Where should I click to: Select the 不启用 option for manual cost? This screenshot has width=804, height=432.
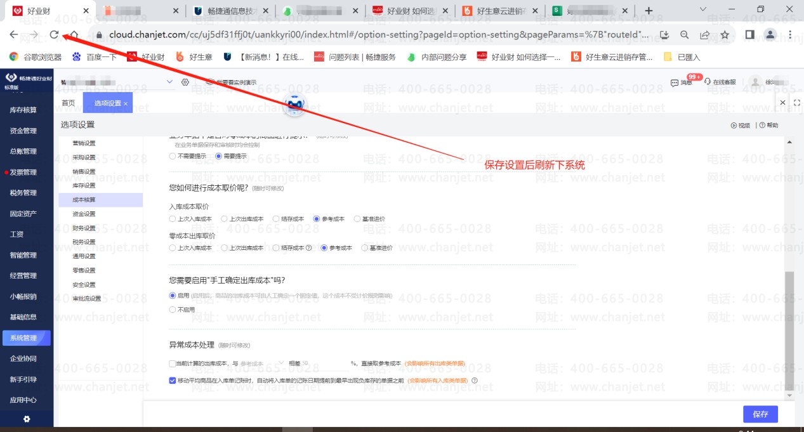click(x=172, y=310)
